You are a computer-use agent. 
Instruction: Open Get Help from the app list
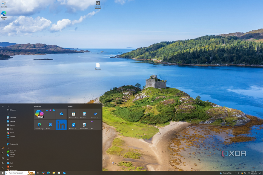tap(11, 155)
